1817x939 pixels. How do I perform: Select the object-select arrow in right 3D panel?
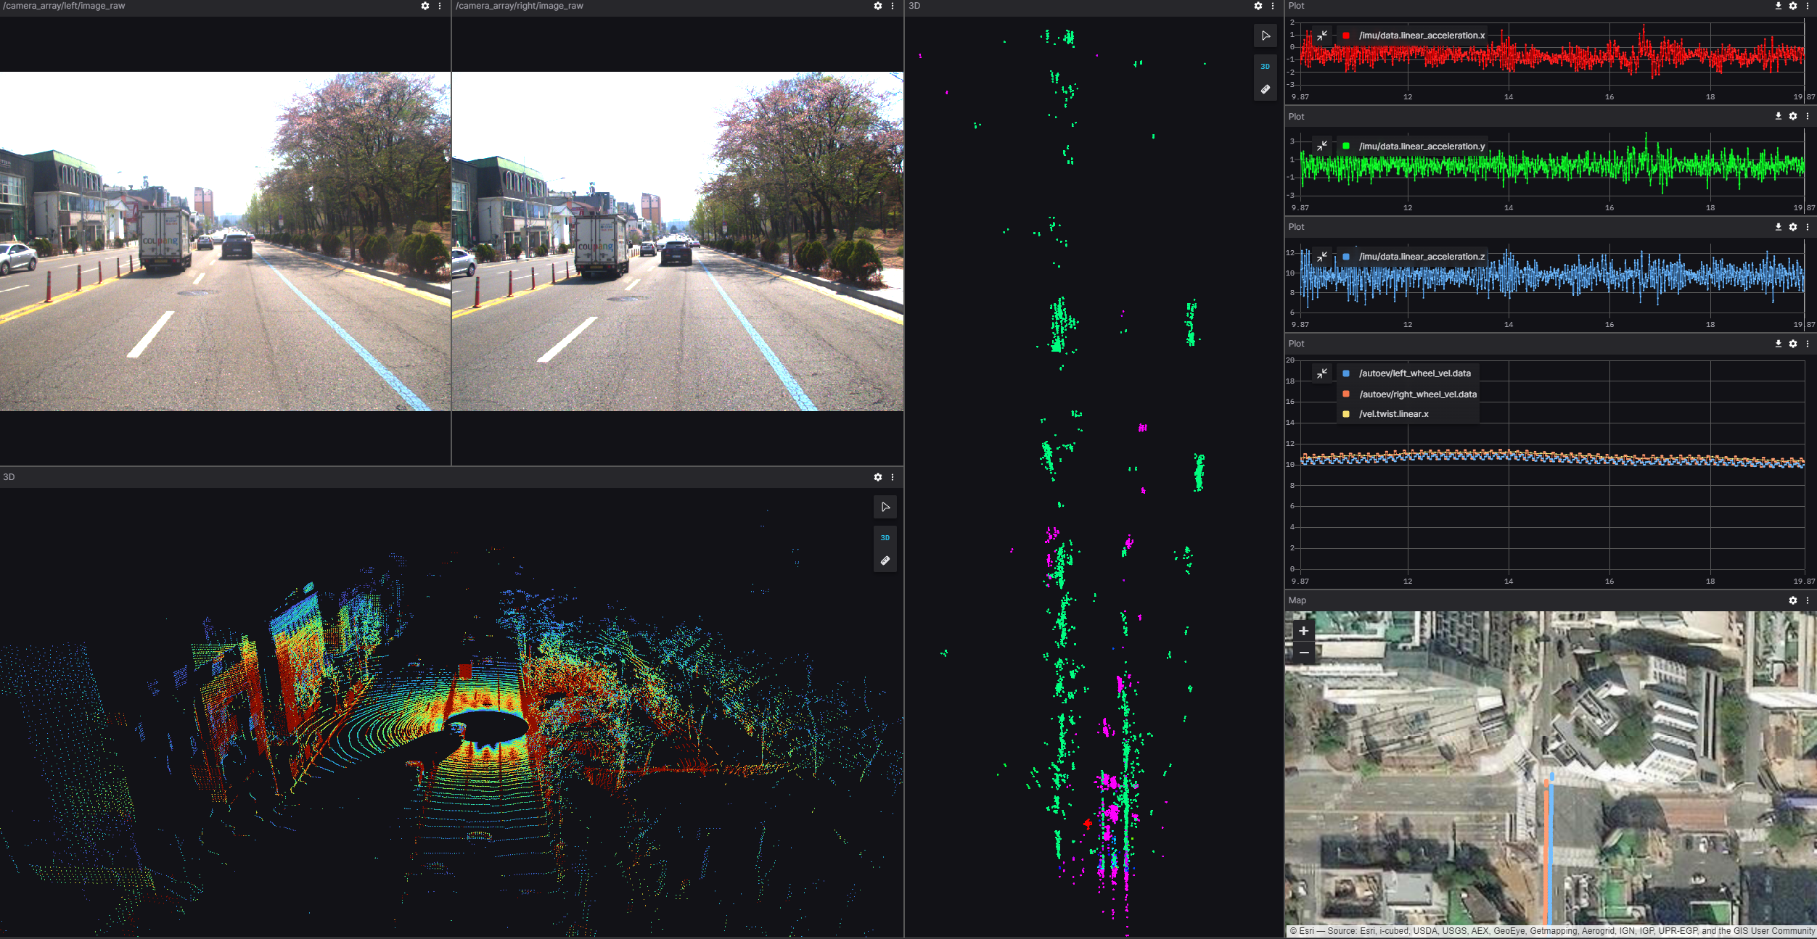point(1266,36)
